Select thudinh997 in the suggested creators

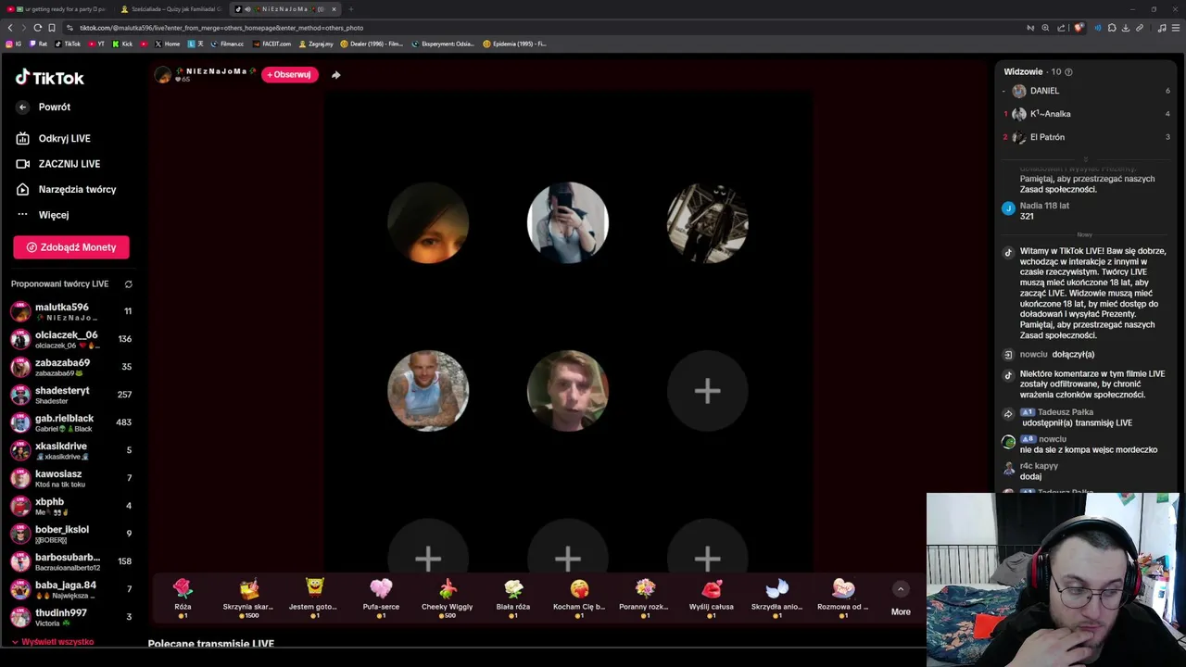(x=71, y=617)
